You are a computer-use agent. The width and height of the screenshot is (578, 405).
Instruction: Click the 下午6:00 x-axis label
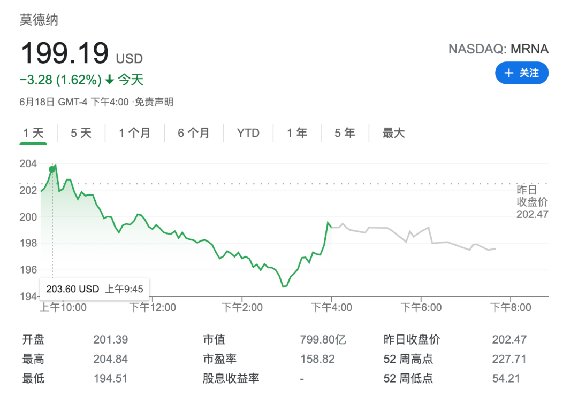pyautogui.click(x=421, y=308)
